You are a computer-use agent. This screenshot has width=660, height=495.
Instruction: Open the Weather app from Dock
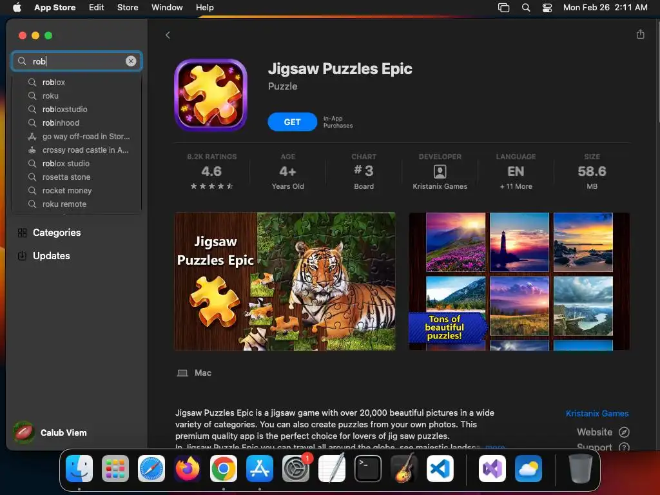pos(529,469)
